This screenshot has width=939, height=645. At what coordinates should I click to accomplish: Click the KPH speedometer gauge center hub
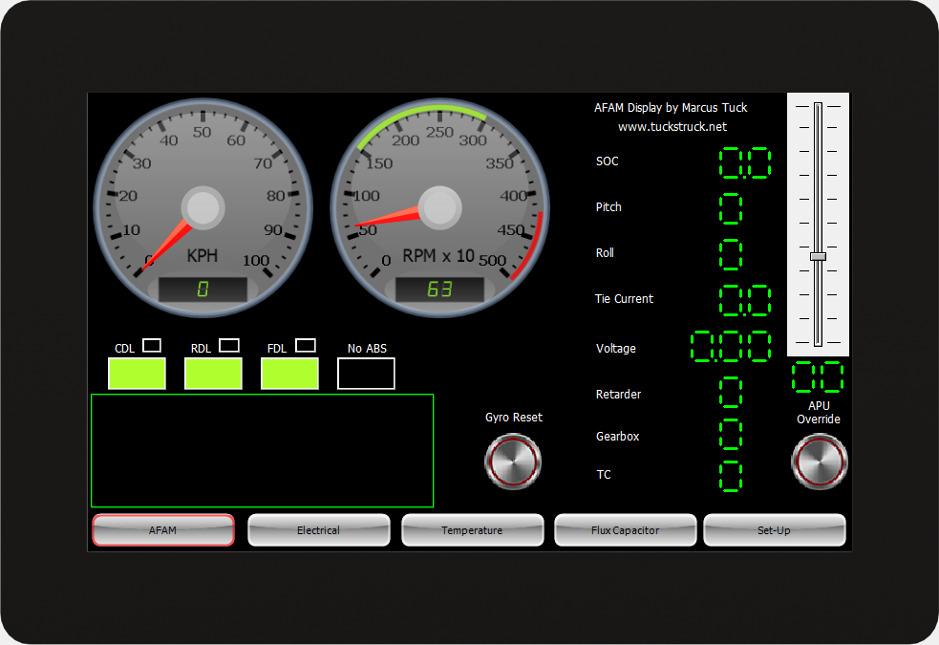coord(203,207)
